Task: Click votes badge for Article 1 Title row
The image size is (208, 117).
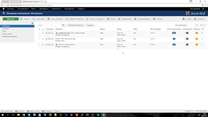Action: point(187,39)
